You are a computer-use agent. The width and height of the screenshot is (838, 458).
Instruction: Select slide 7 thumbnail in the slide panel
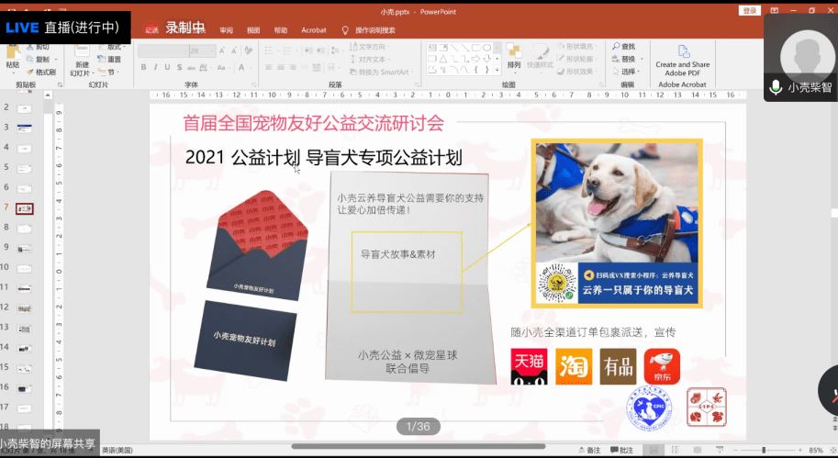pos(25,208)
